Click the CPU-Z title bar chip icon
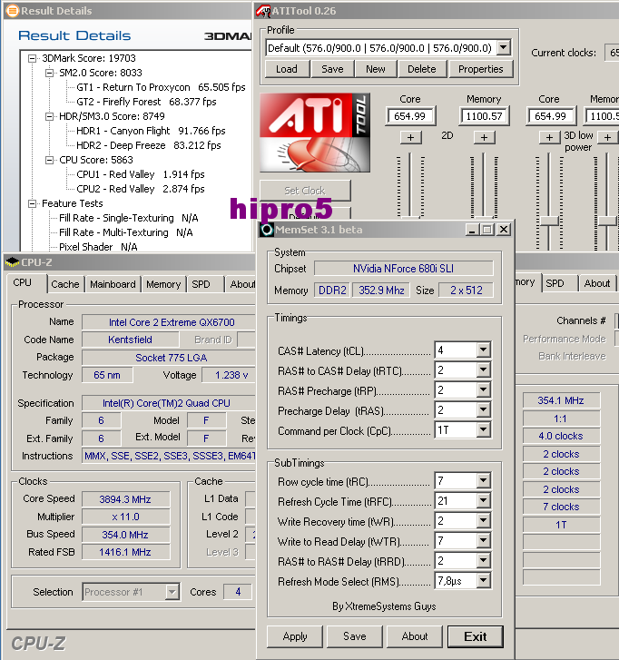Image resolution: width=619 pixels, height=660 pixels. point(12,262)
